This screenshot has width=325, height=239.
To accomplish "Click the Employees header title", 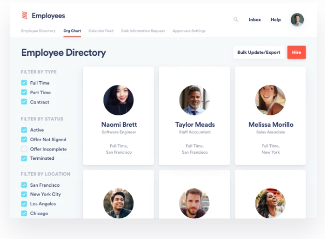I will (x=48, y=16).
